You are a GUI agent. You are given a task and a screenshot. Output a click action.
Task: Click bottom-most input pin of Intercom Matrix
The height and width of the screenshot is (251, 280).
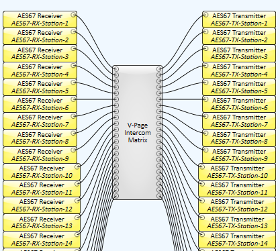116,196
